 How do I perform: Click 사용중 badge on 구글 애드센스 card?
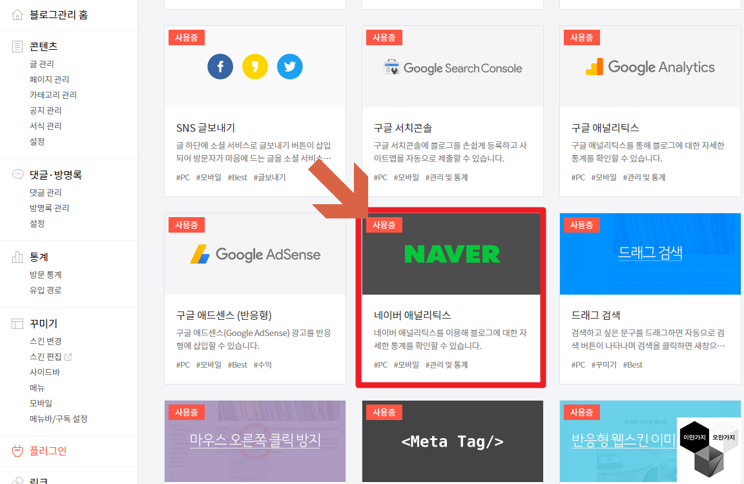187,225
